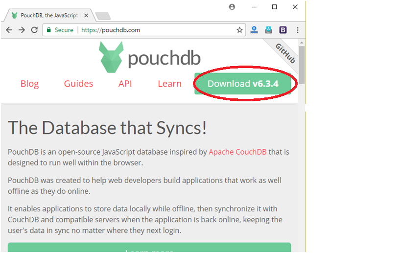The width and height of the screenshot is (401, 253).
Task: Click the green Learn more button
Action: 149,248
